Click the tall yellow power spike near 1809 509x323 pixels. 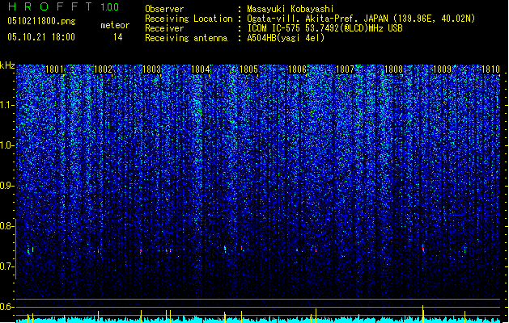423,313
